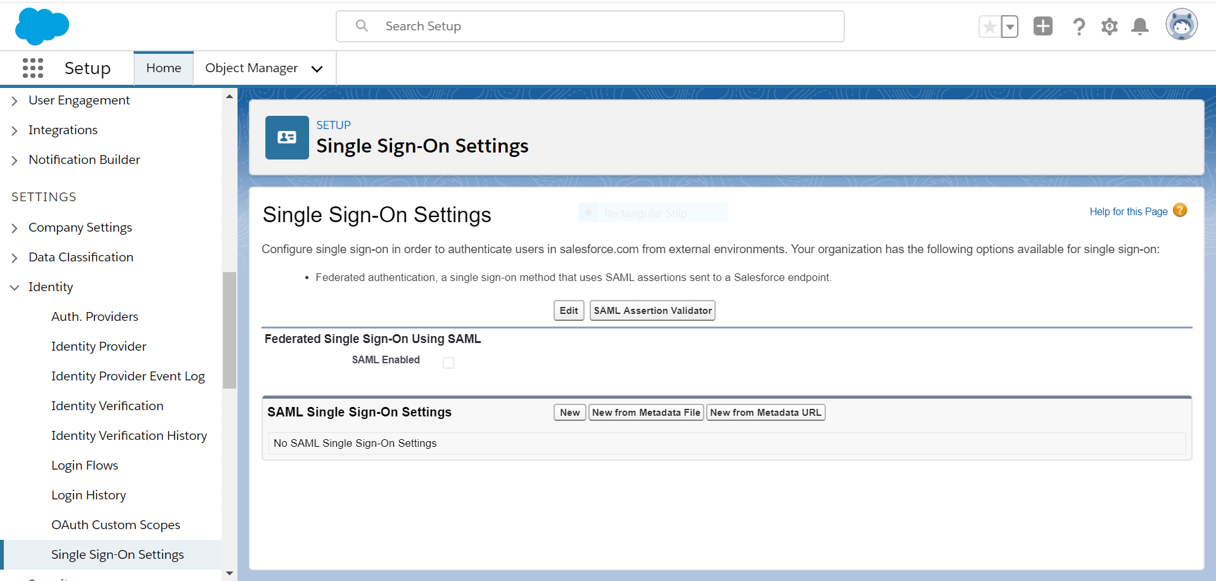Open the App Launcher grid icon
The height and width of the screenshot is (581, 1216).
coord(33,68)
